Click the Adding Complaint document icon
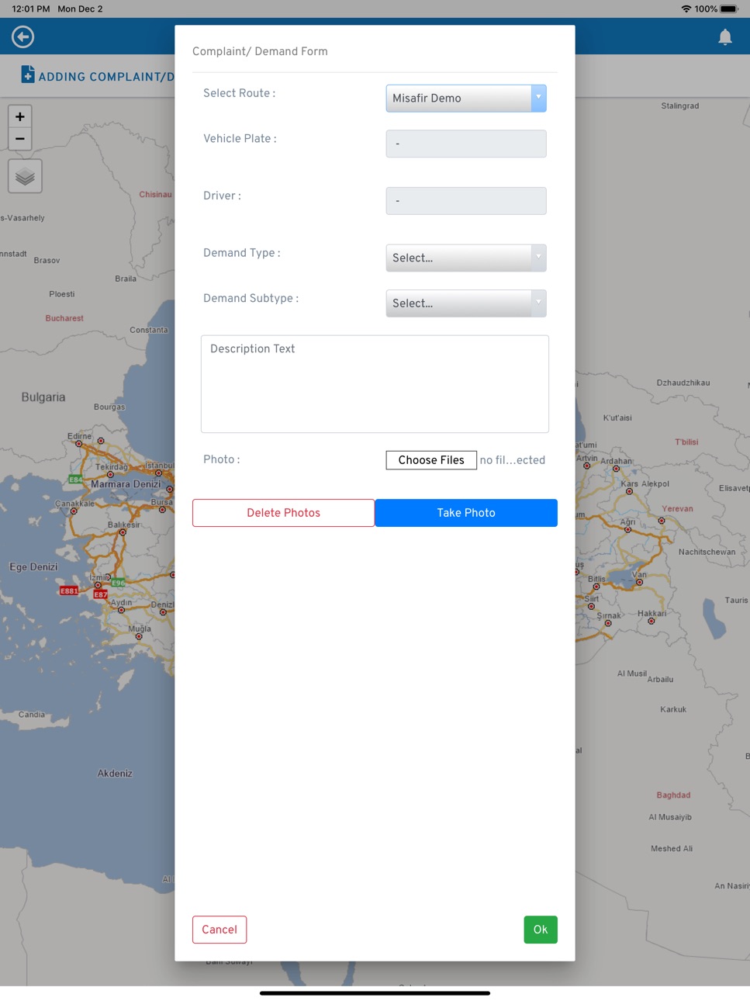 28,74
